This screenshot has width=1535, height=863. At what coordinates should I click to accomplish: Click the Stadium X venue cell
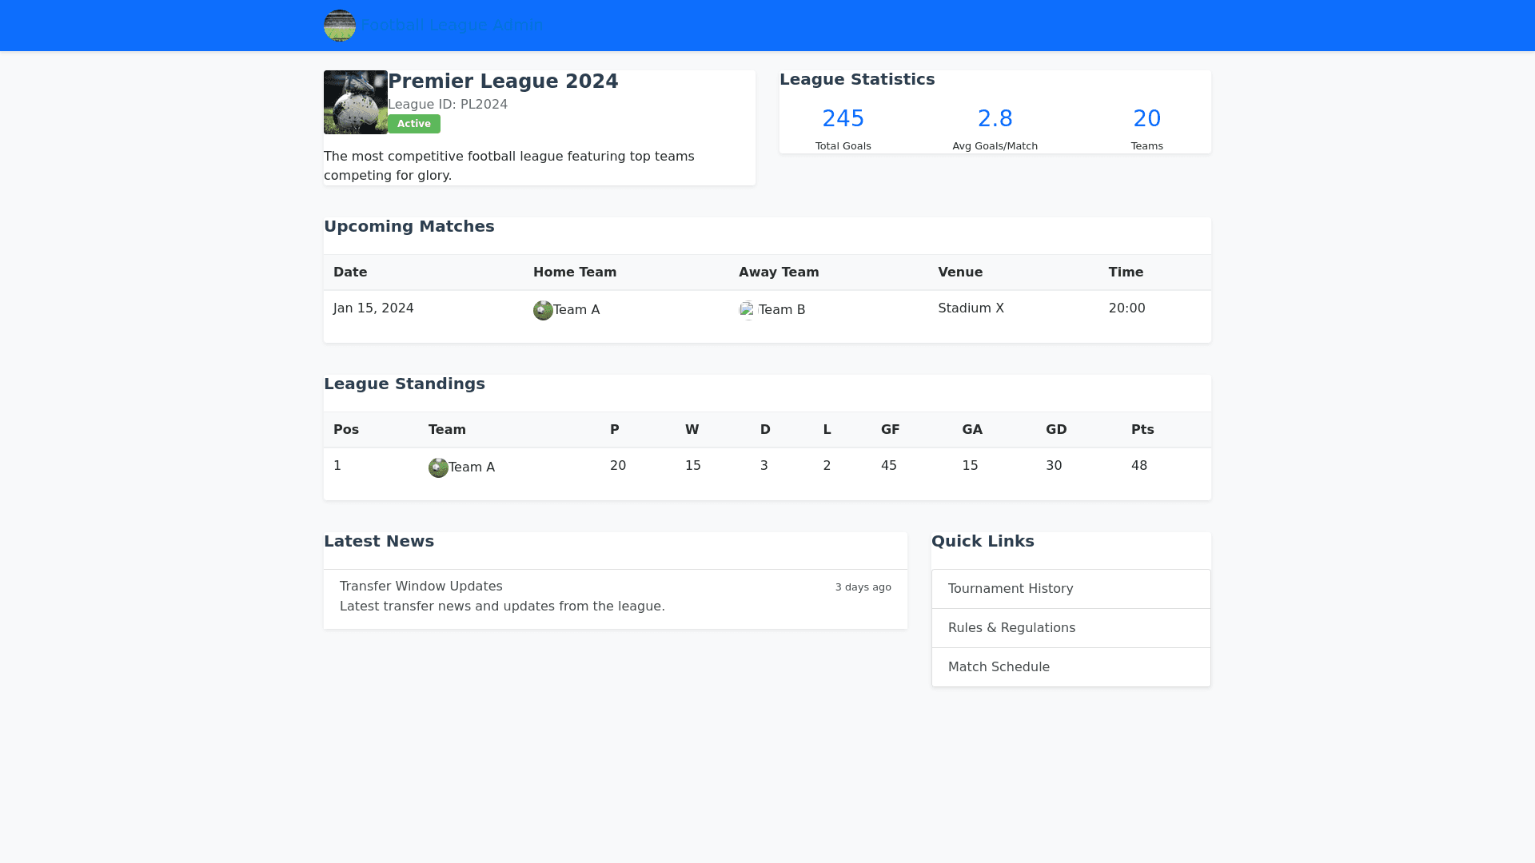971,308
